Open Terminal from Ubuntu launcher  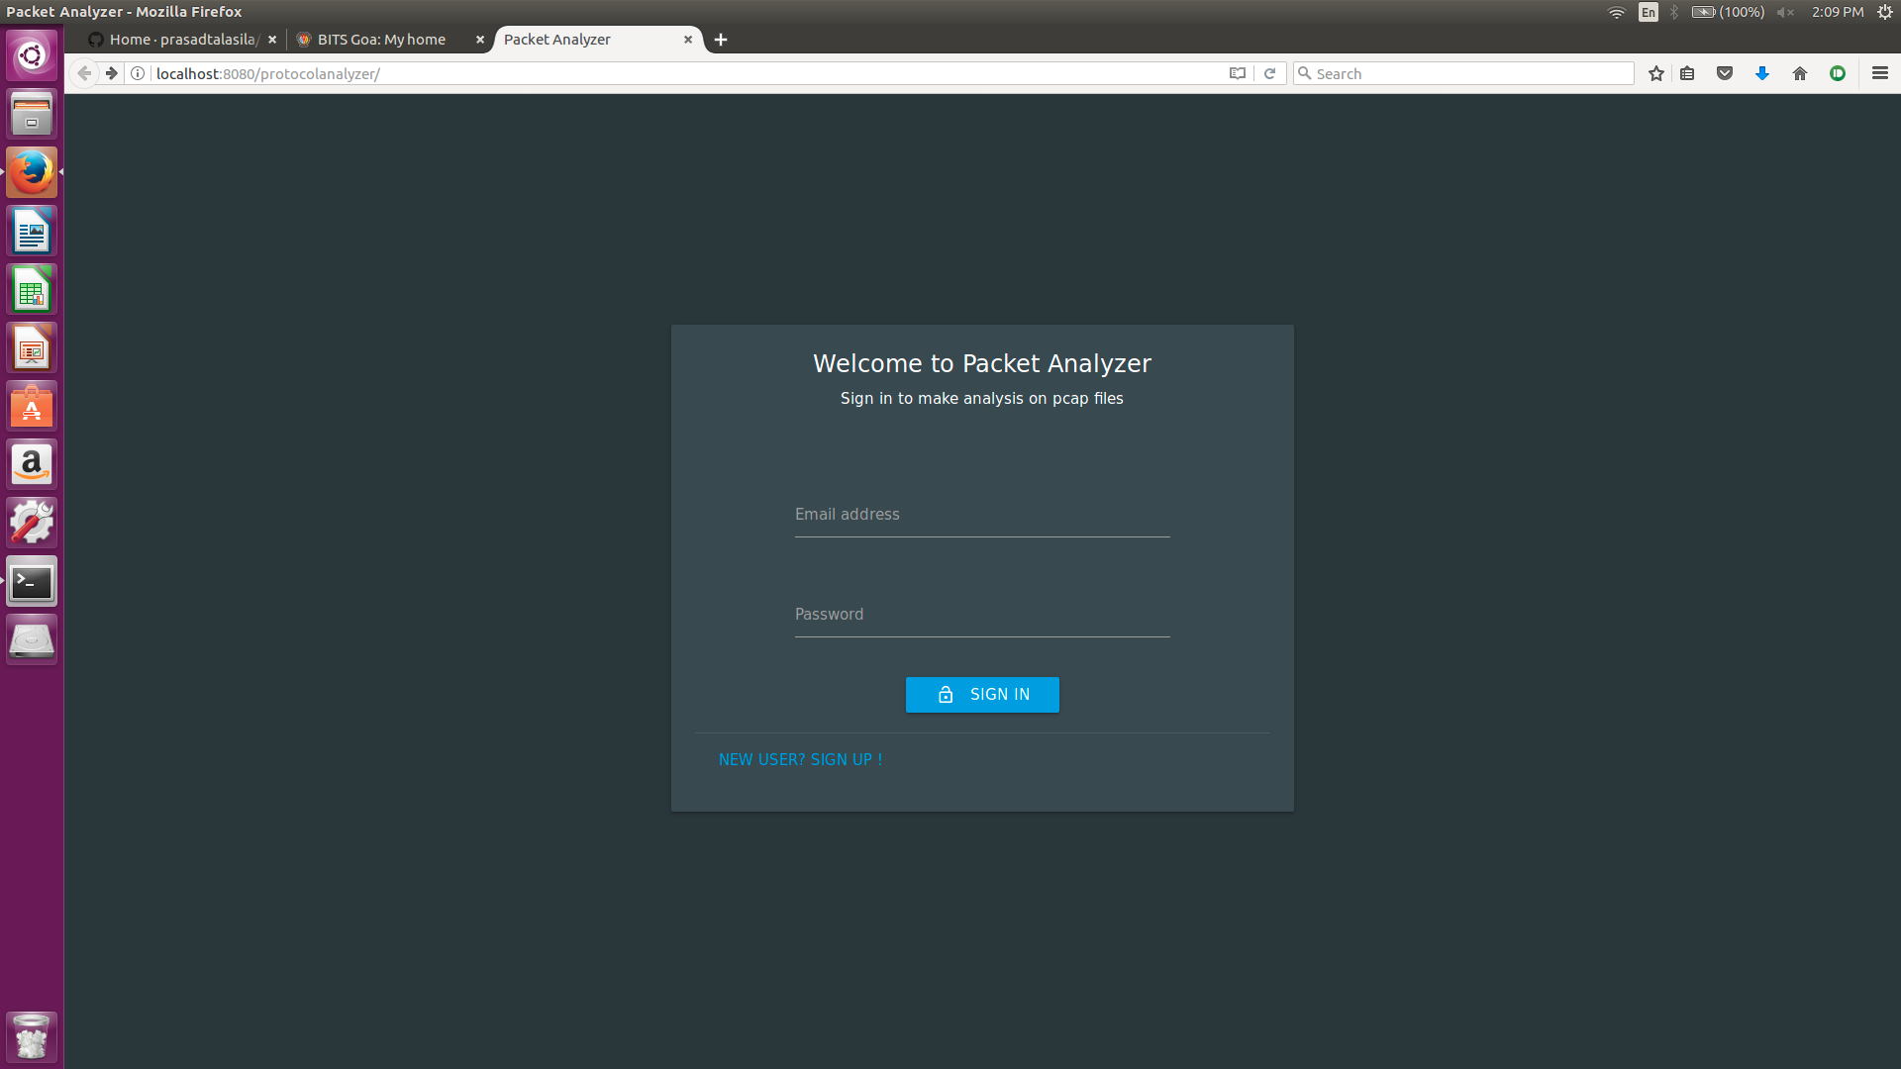tap(32, 582)
